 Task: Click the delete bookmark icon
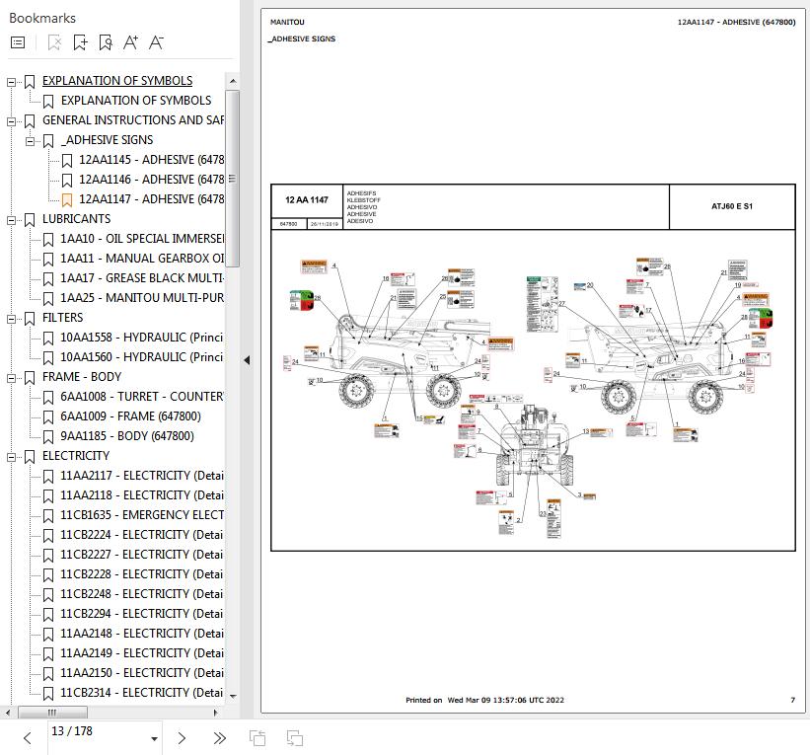tap(54, 42)
